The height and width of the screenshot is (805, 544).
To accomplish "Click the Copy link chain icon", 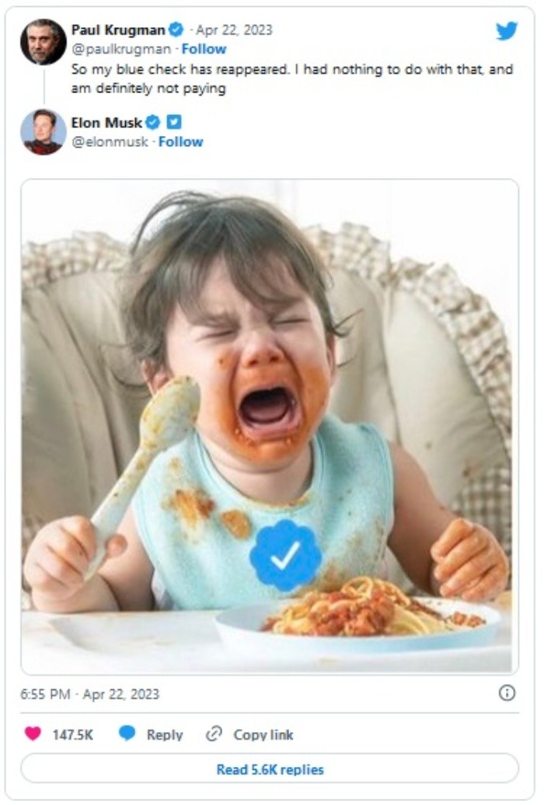I will 214,734.
